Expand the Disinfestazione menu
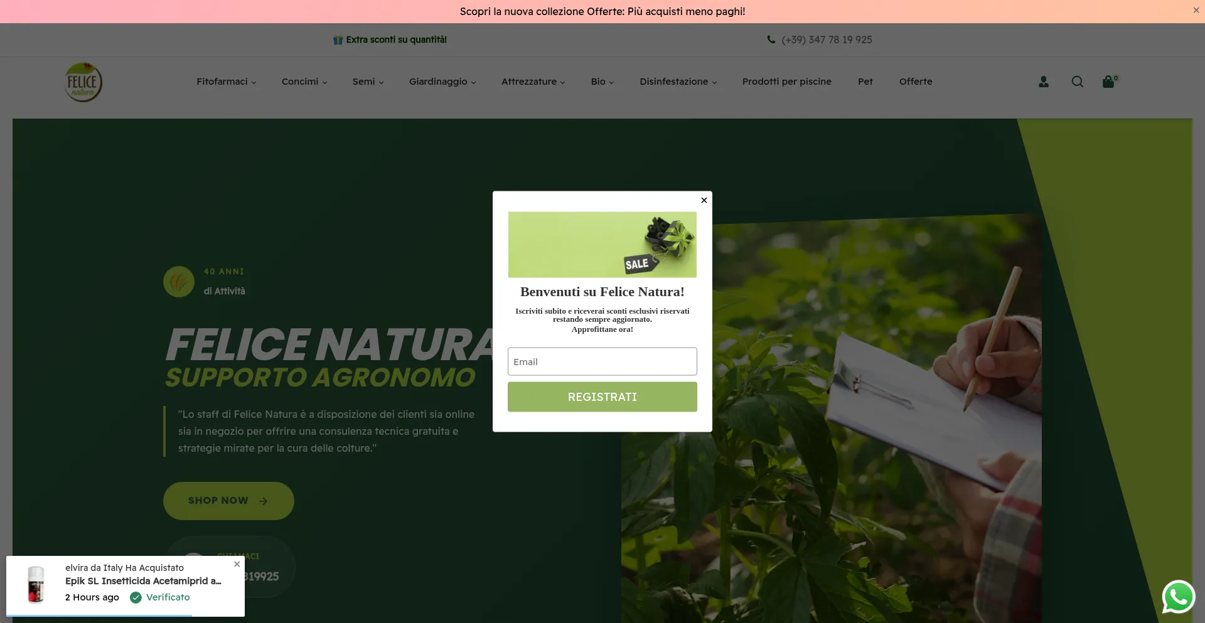1205x623 pixels. click(678, 82)
